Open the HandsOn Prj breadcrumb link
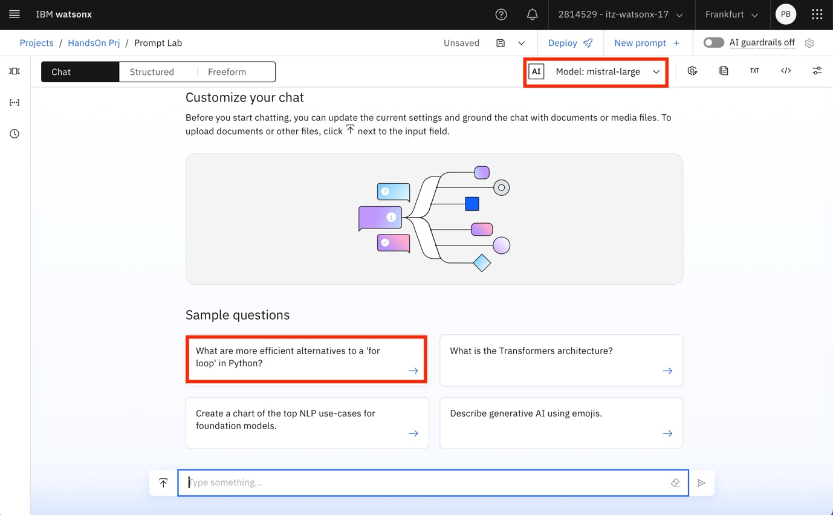 pyautogui.click(x=94, y=43)
